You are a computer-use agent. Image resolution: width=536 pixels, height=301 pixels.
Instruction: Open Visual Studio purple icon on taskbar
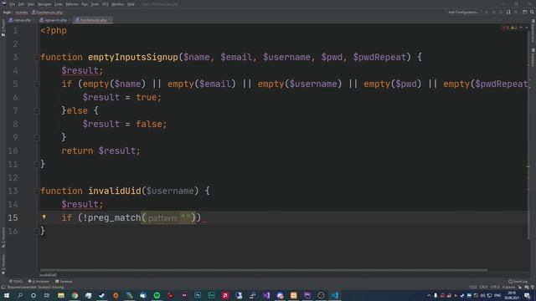[266, 295]
